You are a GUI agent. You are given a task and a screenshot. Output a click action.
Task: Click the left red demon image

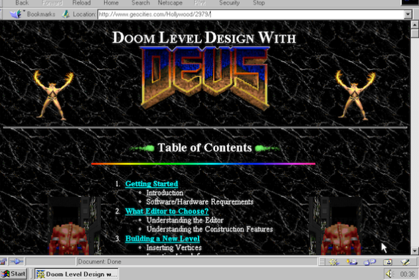[74, 226]
